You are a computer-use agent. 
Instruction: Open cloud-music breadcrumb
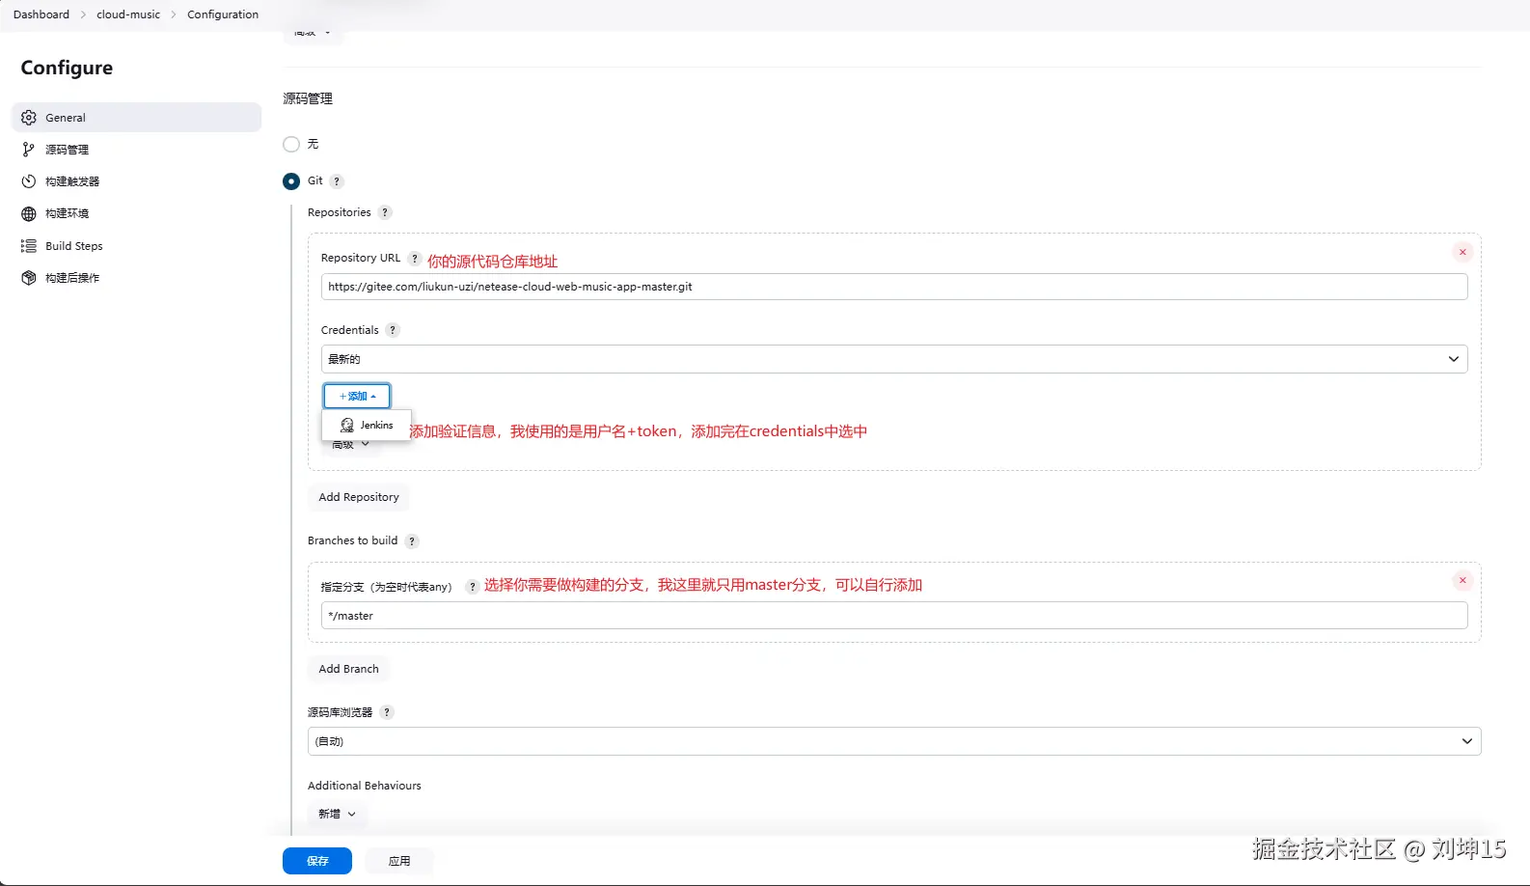pos(128,14)
